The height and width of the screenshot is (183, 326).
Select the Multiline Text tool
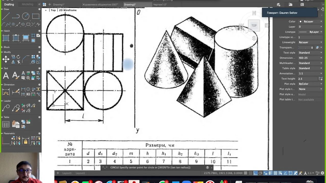coord(6,75)
